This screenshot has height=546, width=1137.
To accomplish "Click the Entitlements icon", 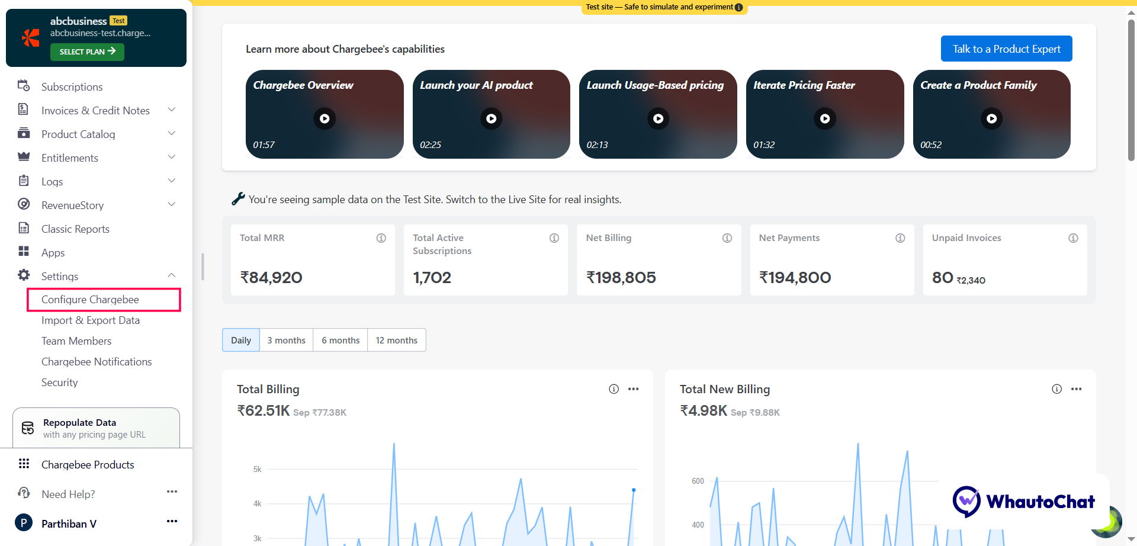I will click(24, 157).
